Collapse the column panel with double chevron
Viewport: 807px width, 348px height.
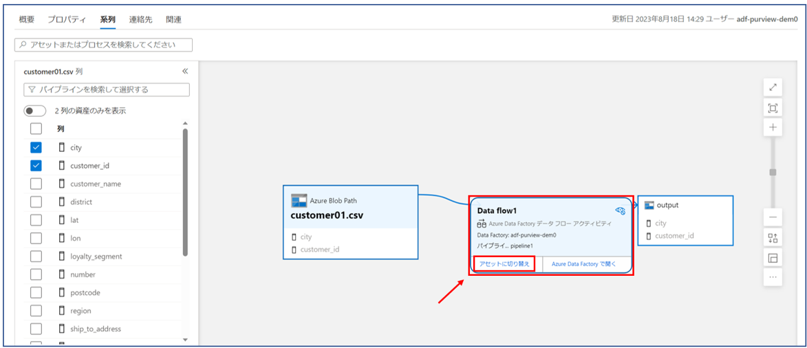pyautogui.click(x=185, y=71)
